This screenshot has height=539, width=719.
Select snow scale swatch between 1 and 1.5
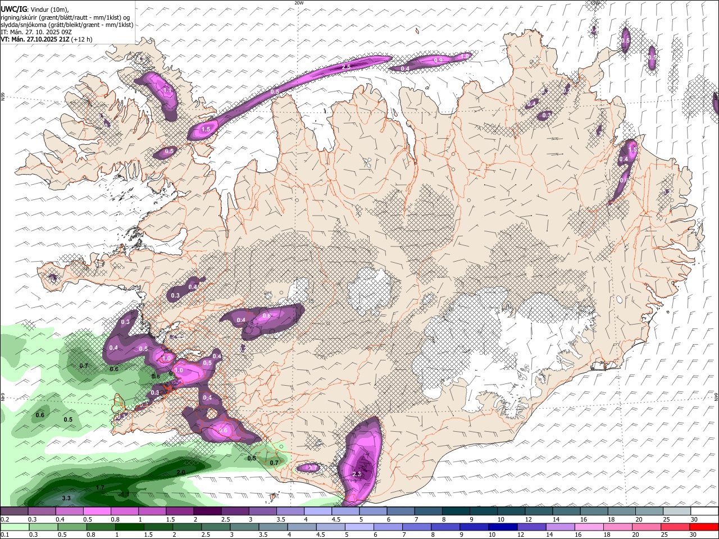[152, 511]
